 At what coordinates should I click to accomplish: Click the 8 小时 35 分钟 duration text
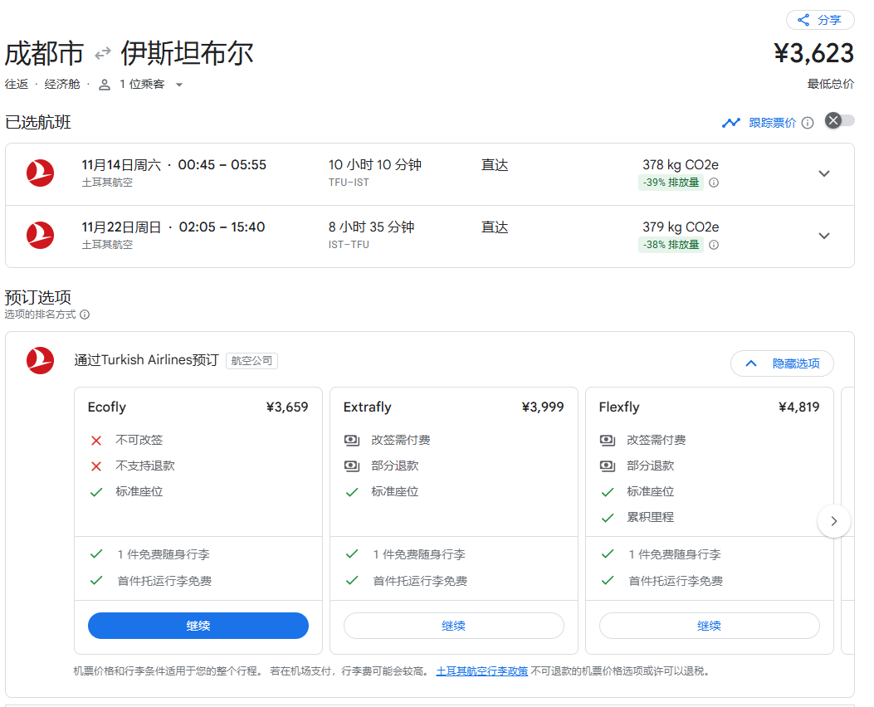tap(371, 227)
